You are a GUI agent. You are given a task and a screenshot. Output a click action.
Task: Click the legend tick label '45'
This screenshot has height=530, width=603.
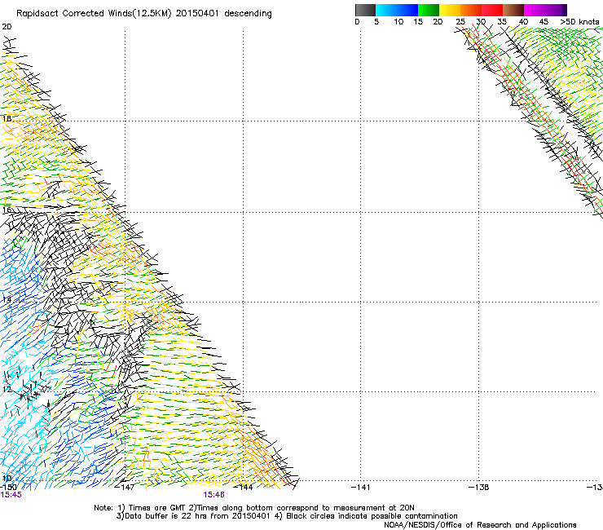click(x=544, y=22)
